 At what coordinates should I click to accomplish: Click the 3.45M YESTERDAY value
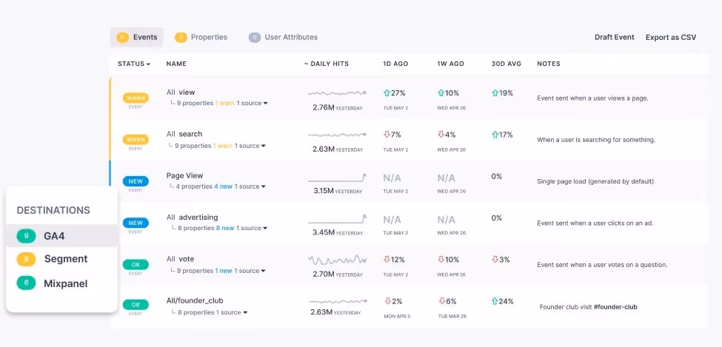(x=337, y=232)
